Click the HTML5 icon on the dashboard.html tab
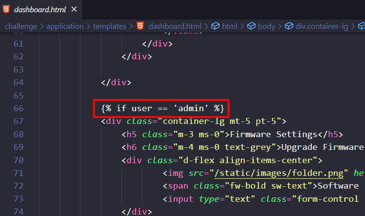This screenshot has height=216, width=365. (x=6, y=9)
